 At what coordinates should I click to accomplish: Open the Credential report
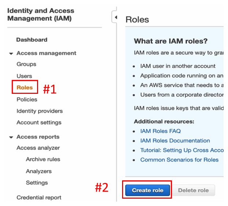39,198
